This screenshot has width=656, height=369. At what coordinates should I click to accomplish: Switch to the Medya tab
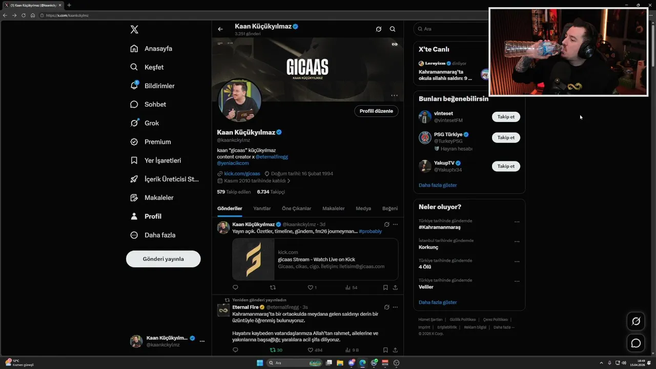pos(363,209)
